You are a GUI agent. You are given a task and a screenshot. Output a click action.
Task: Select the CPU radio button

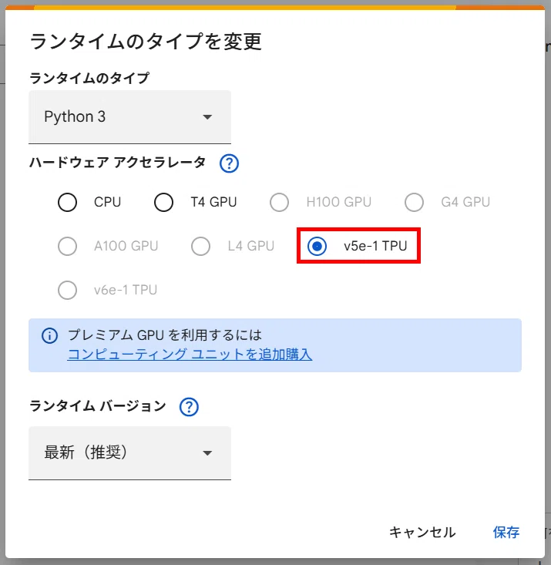67,202
